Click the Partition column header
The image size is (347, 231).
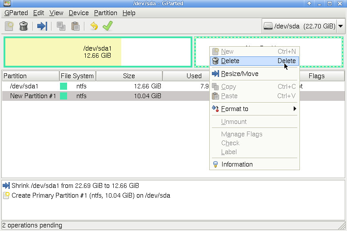point(31,76)
